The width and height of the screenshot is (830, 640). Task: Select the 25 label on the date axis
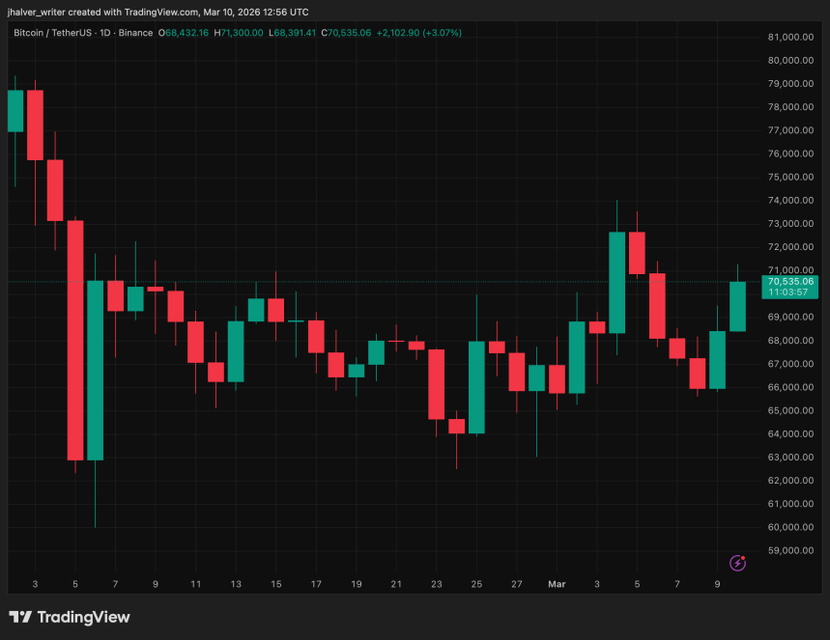click(x=477, y=584)
